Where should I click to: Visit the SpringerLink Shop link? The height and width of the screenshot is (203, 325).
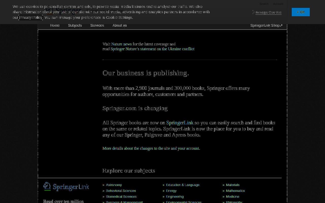(266, 25)
